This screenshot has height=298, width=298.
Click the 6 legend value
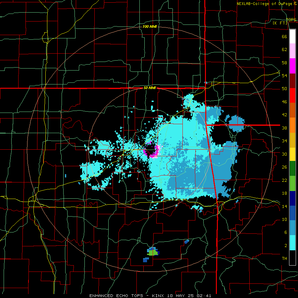(x=286, y=232)
